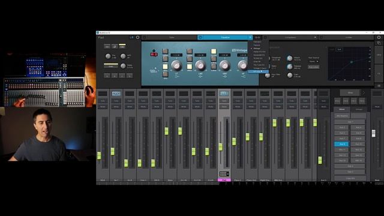Open Compressor model dropdown arrow
The width and height of the screenshot is (384, 216).
click(315, 37)
